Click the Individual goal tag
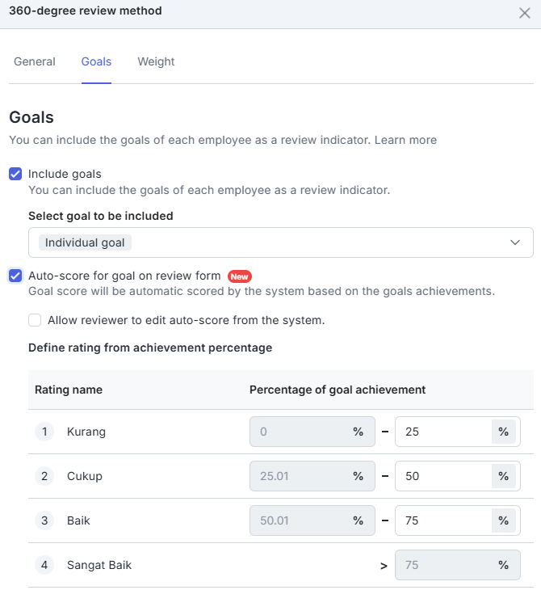This screenshot has width=541, height=590. [85, 242]
